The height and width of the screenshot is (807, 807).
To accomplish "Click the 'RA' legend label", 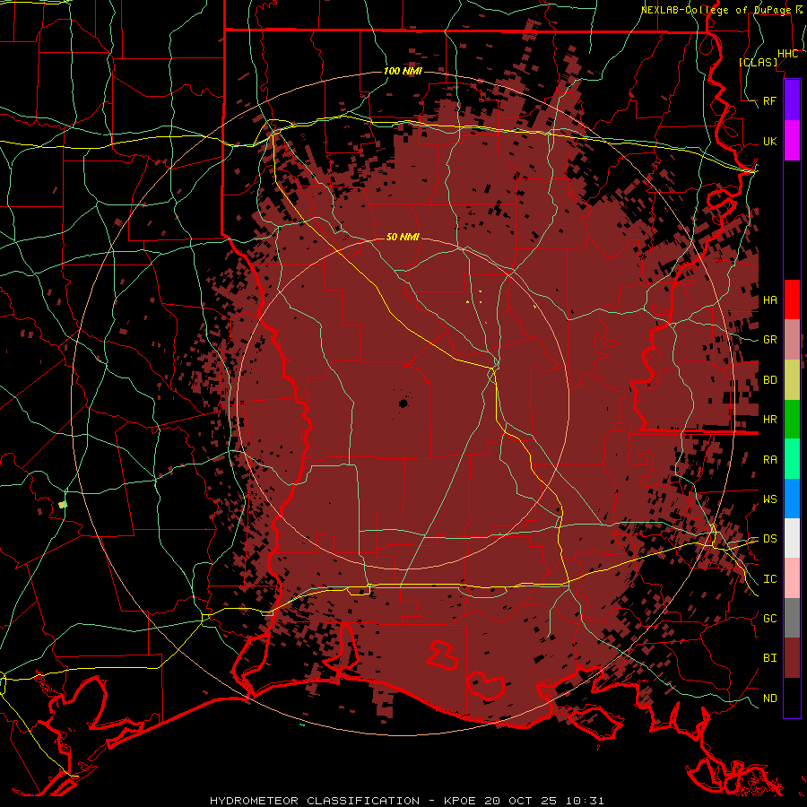I will (x=769, y=460).
